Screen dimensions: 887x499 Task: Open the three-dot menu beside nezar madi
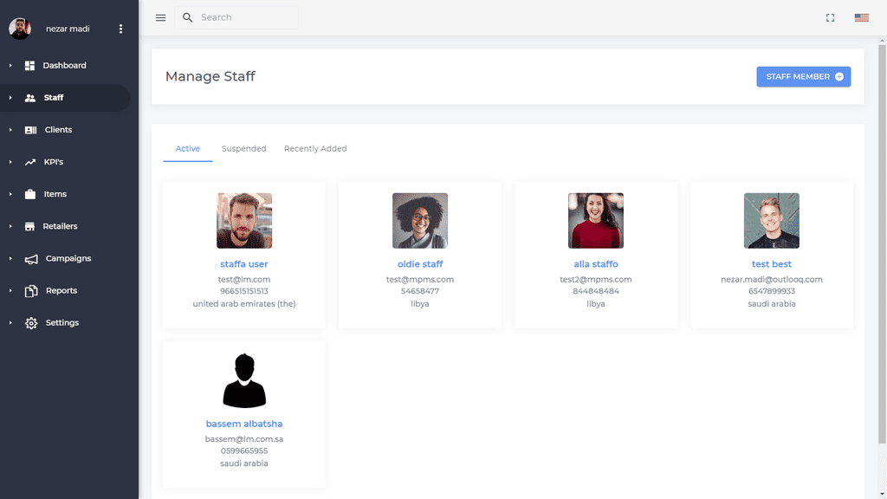click(x=120, y=29)
